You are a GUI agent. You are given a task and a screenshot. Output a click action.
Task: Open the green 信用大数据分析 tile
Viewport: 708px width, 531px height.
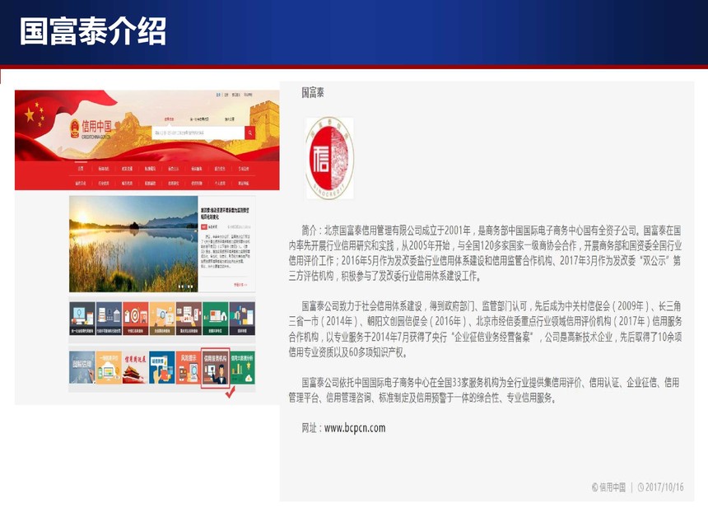[x=243, y=367]
